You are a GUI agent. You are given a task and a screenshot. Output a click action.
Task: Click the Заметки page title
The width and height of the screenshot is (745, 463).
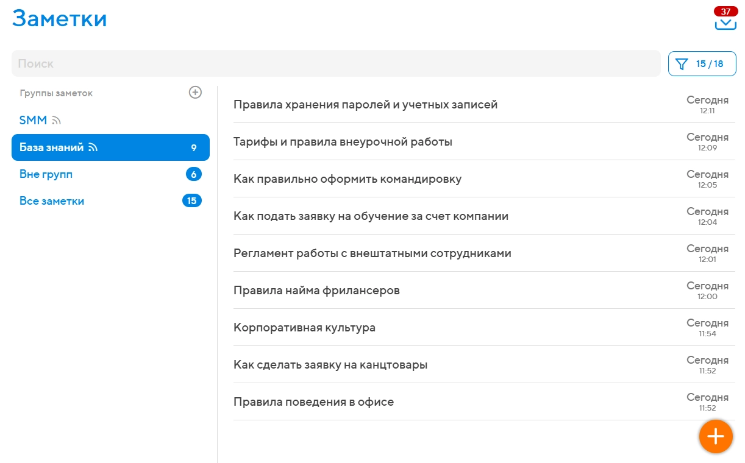pyautogui.click(x=59, y=18)
